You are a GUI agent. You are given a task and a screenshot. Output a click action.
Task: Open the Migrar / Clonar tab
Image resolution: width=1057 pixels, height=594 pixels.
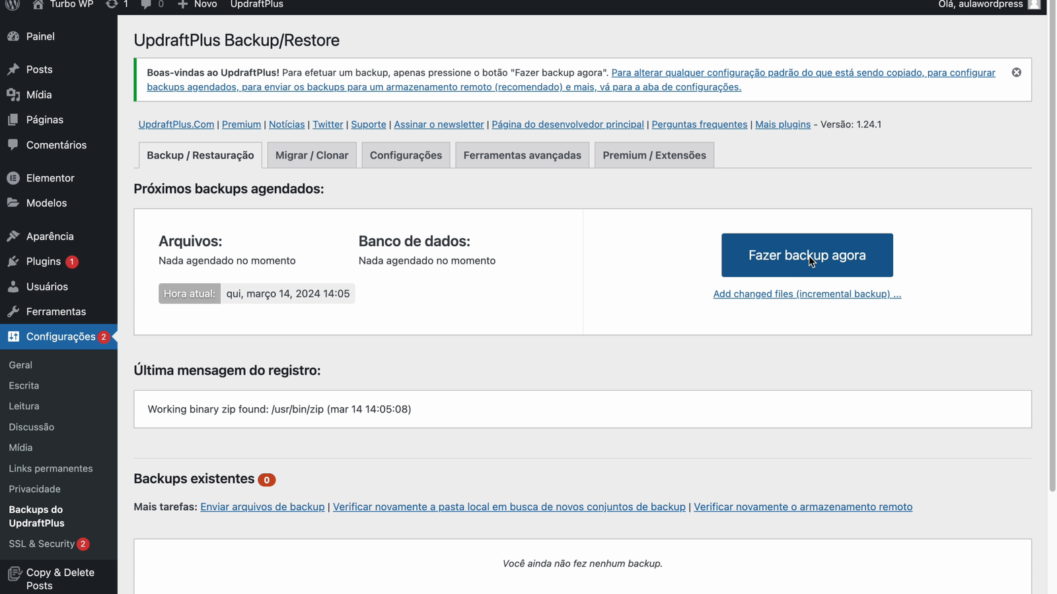[312, 155]
